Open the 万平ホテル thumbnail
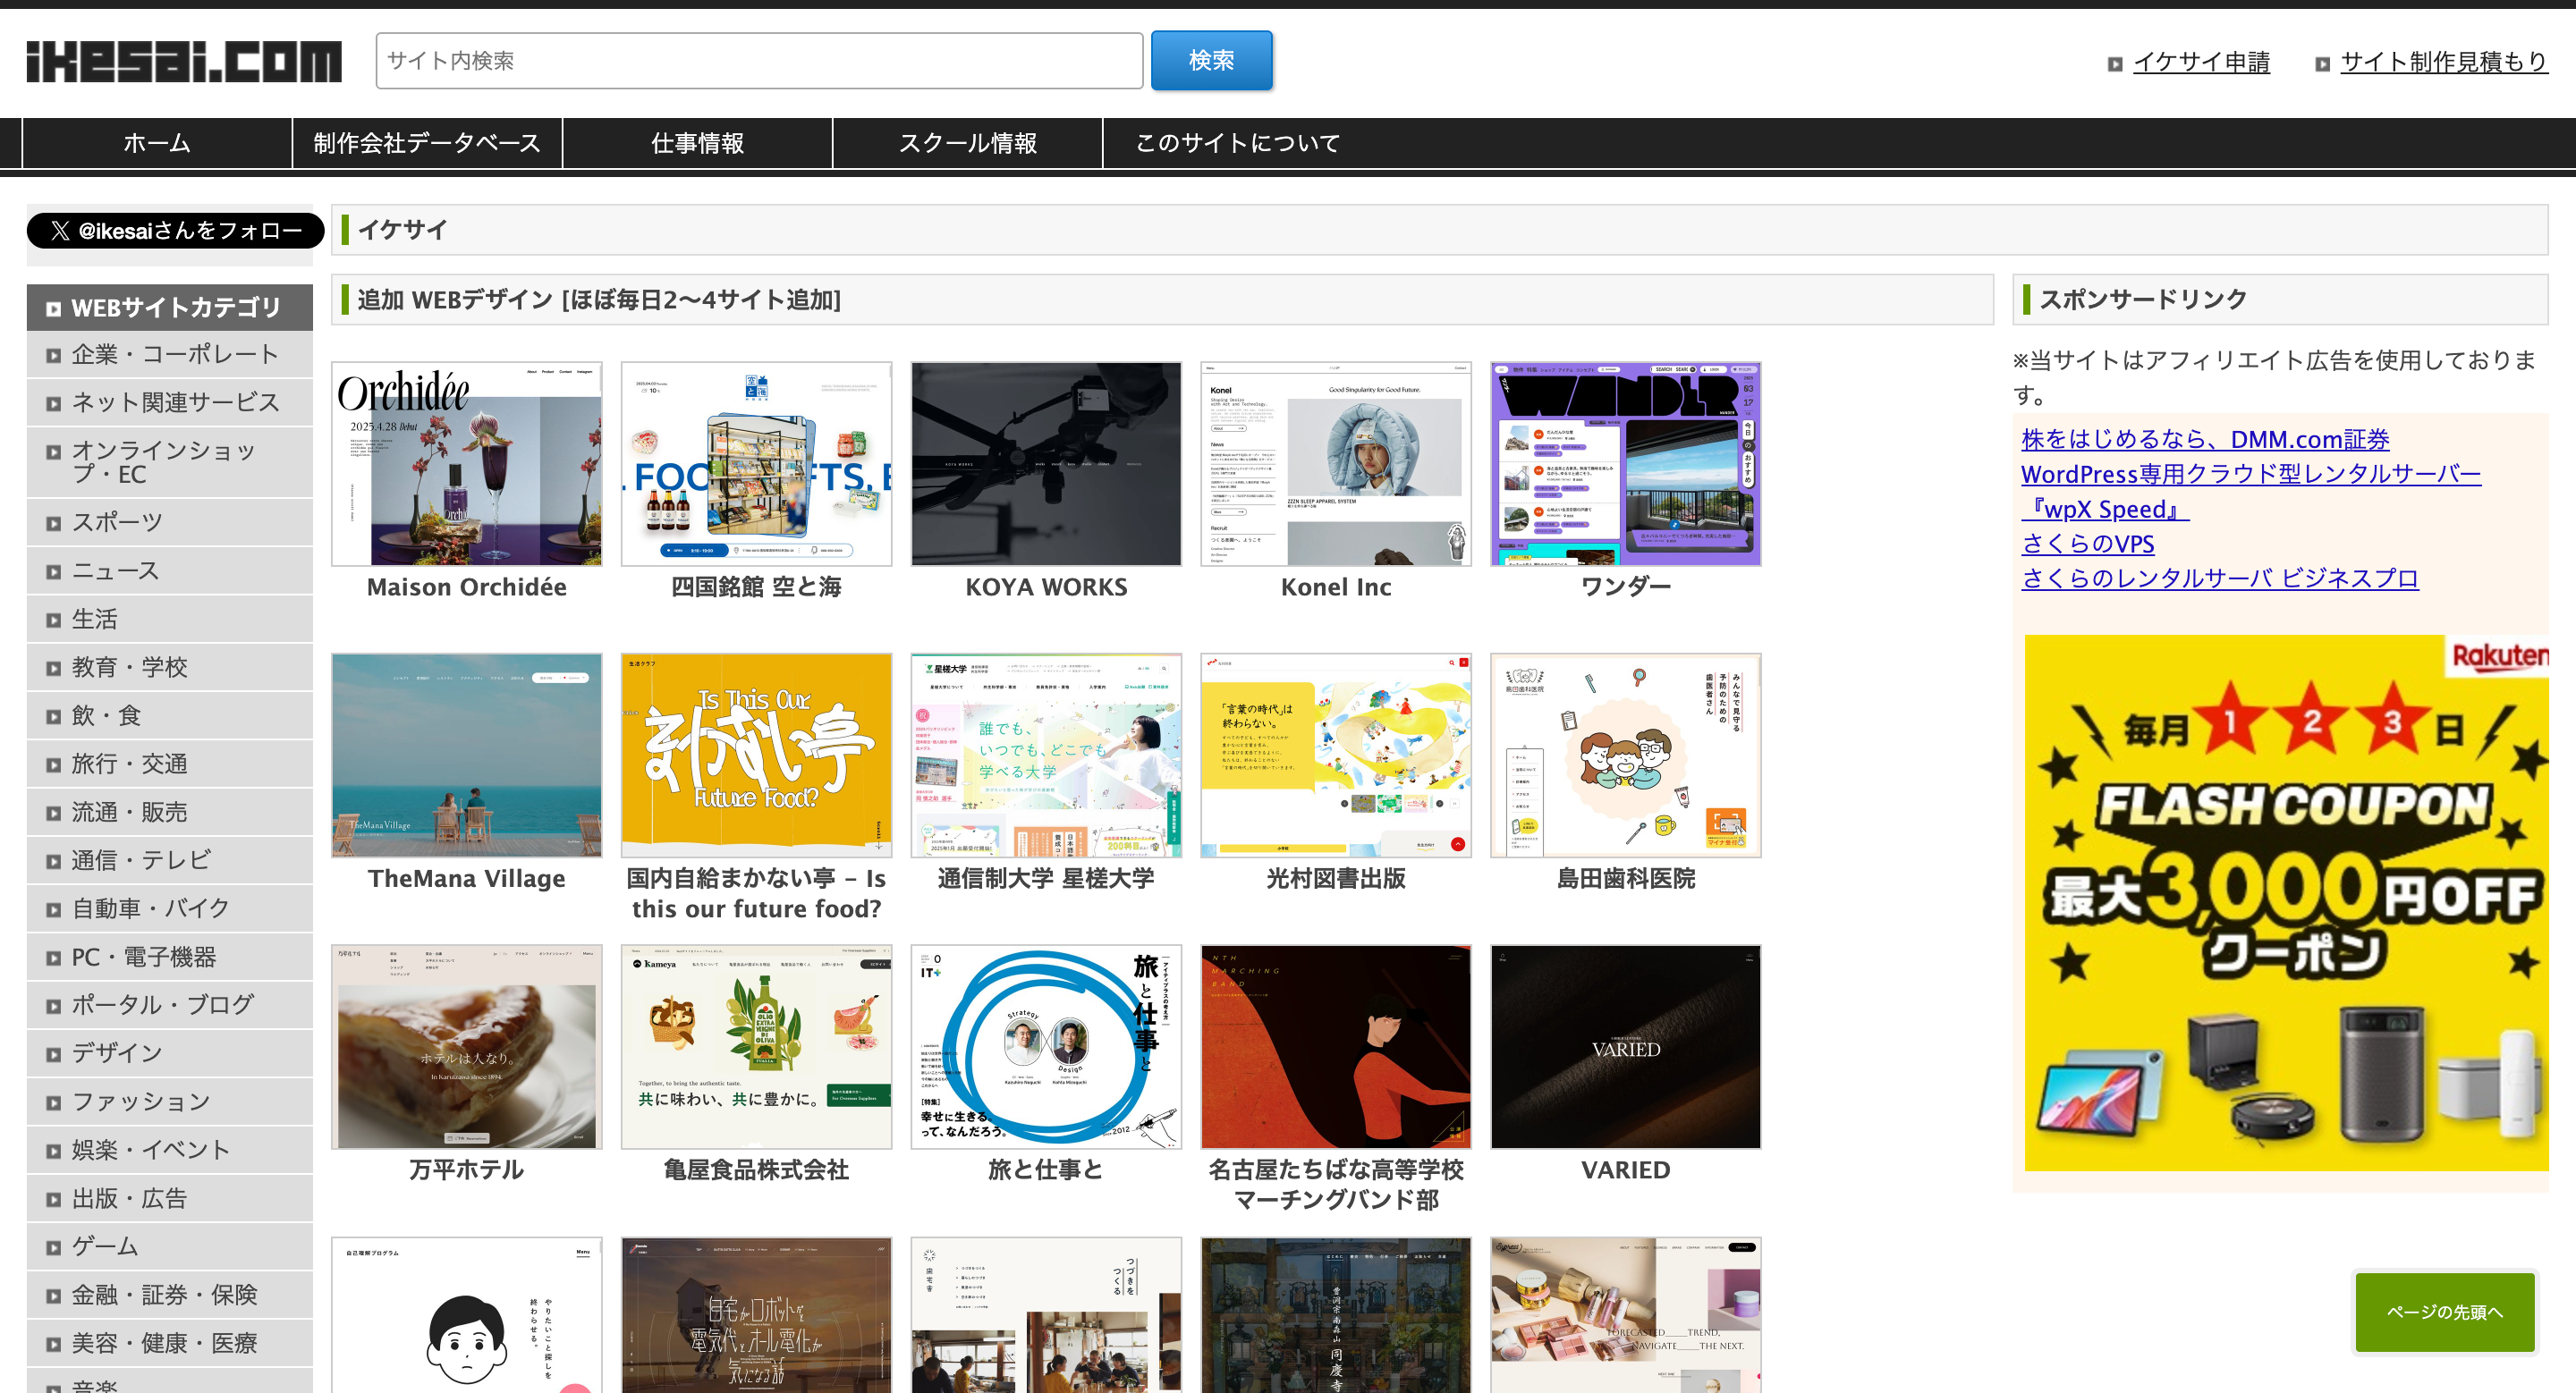This screenshot has height=1393, width=2576. pyautogui.click(x=467, y=1047)
